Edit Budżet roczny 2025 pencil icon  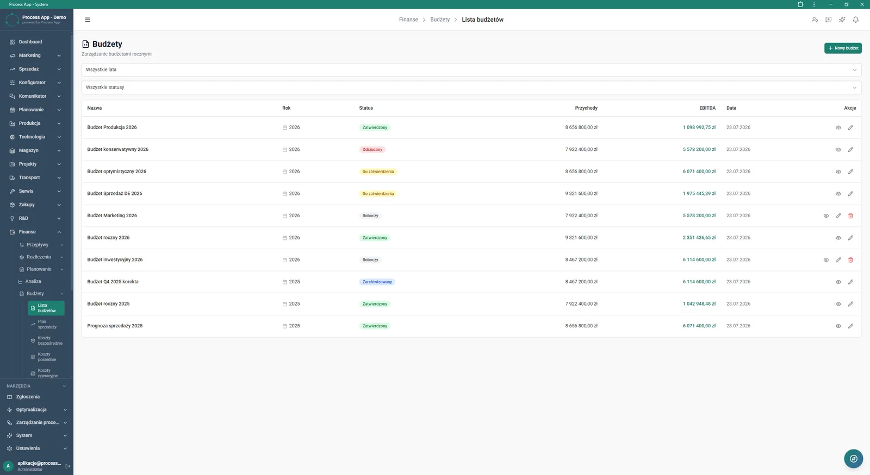coord(850,304)
